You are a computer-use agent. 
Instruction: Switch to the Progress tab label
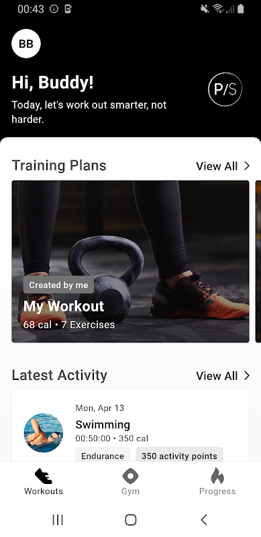(x=217, y=491)
